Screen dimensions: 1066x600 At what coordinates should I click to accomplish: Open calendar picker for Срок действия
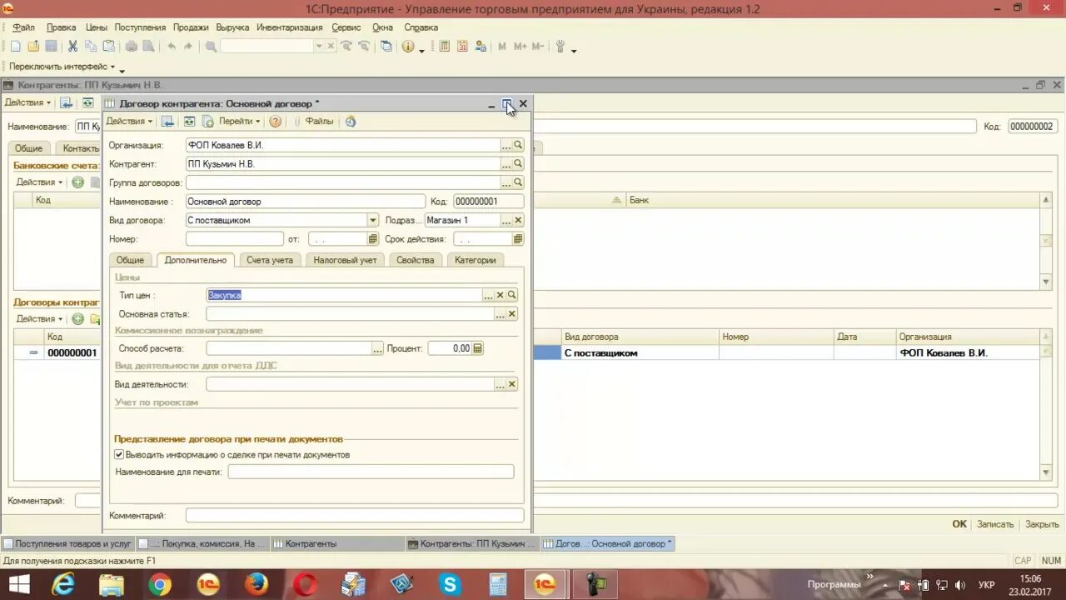[518, 239]
